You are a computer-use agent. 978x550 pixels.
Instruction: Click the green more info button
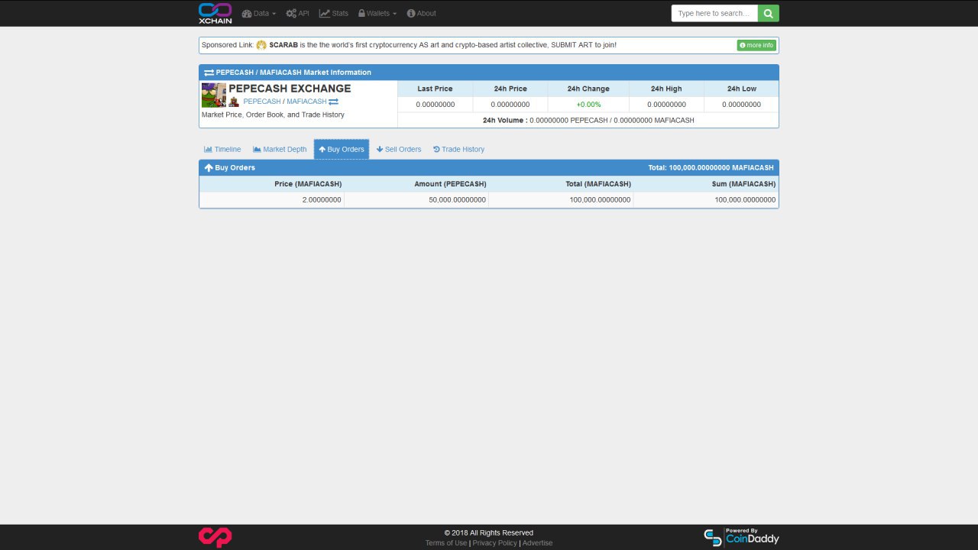[756, 45]
